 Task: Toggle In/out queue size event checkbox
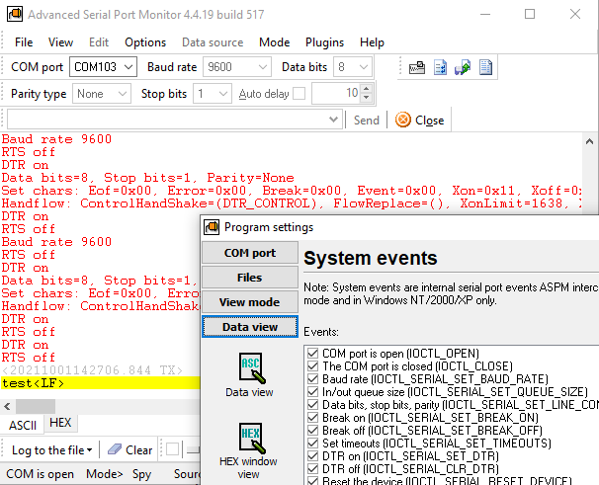click(313, 392)
